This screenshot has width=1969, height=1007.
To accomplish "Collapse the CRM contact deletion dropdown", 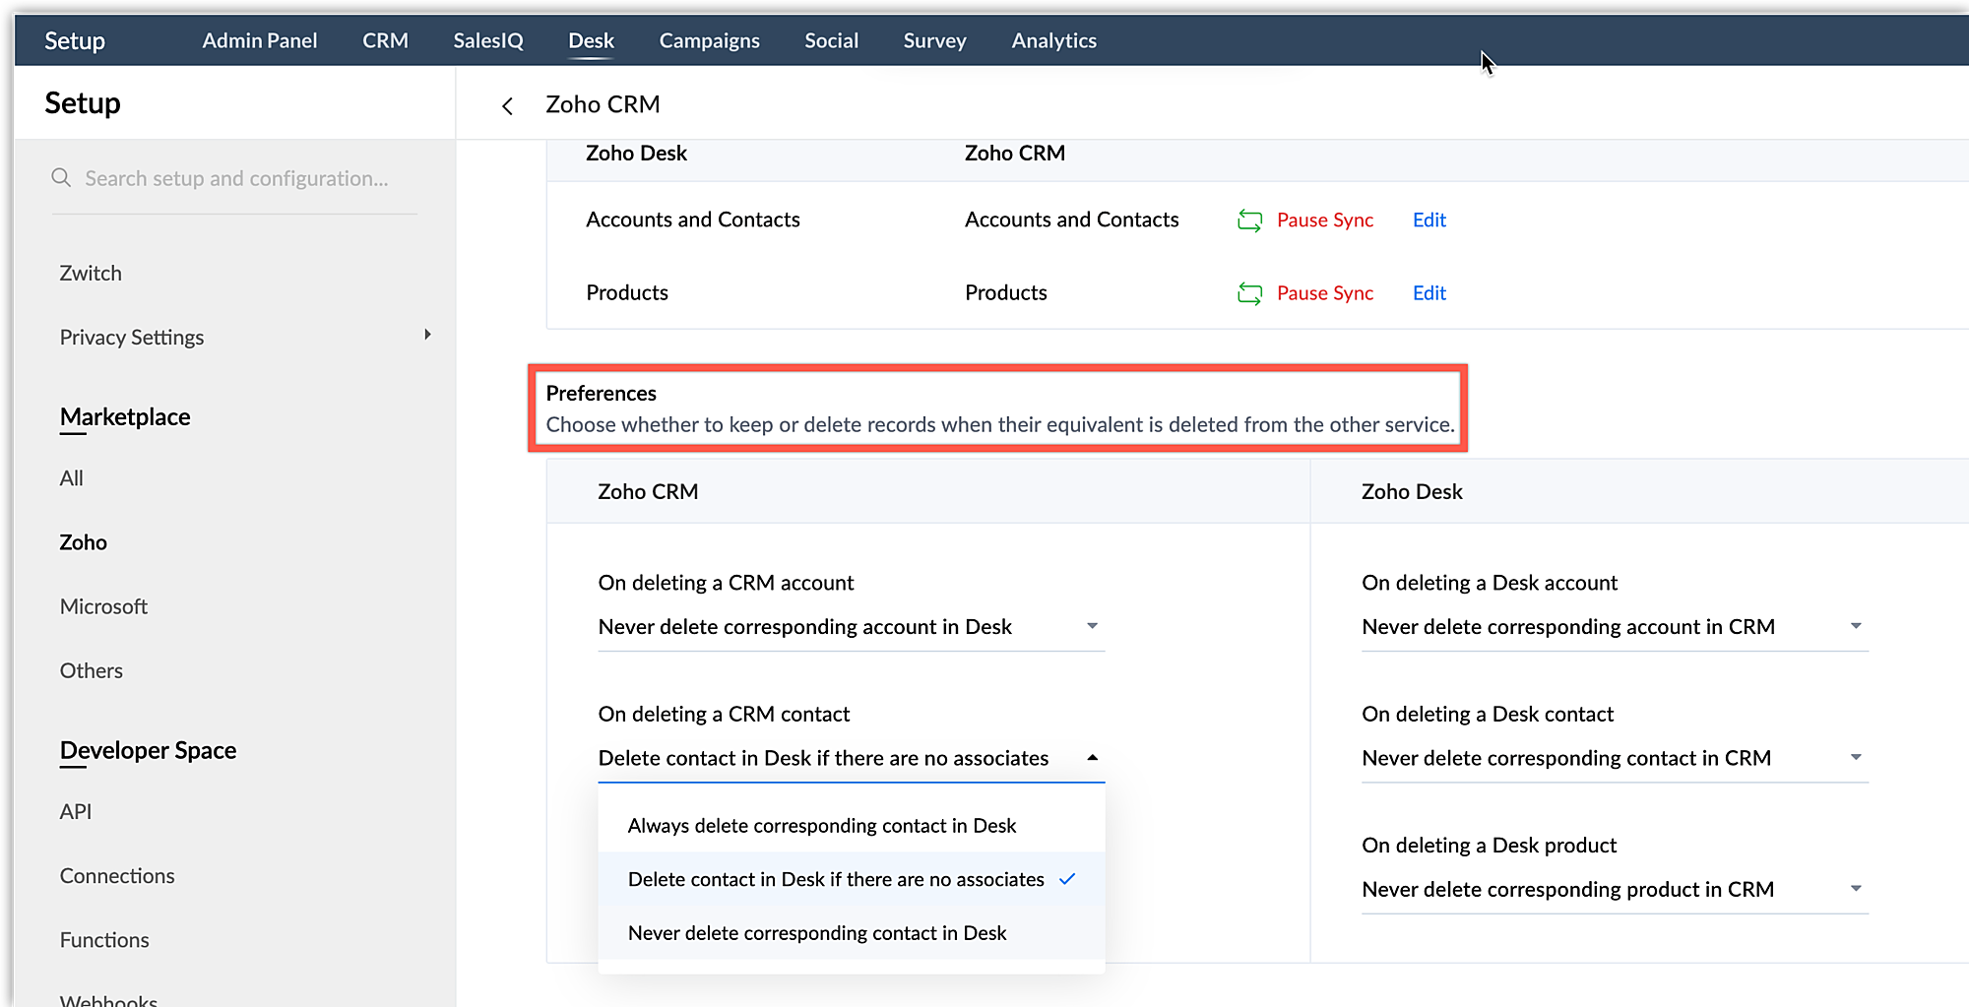I will click(1092, 758).
